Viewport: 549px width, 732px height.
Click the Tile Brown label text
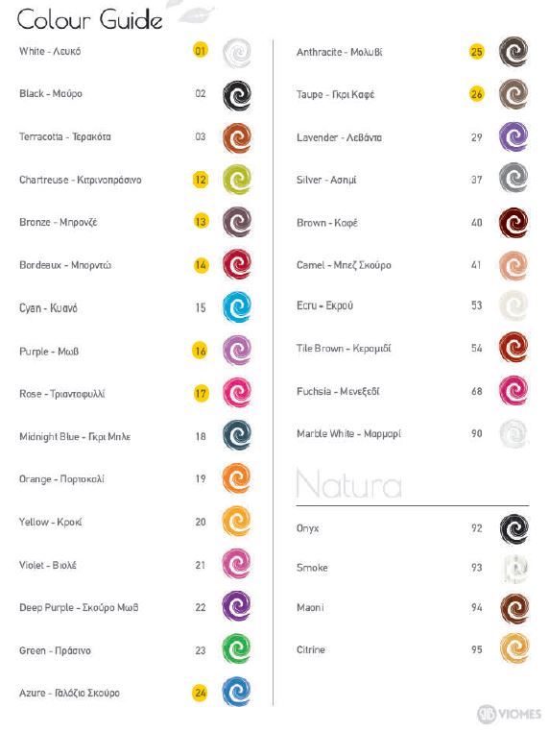(320, 349)
